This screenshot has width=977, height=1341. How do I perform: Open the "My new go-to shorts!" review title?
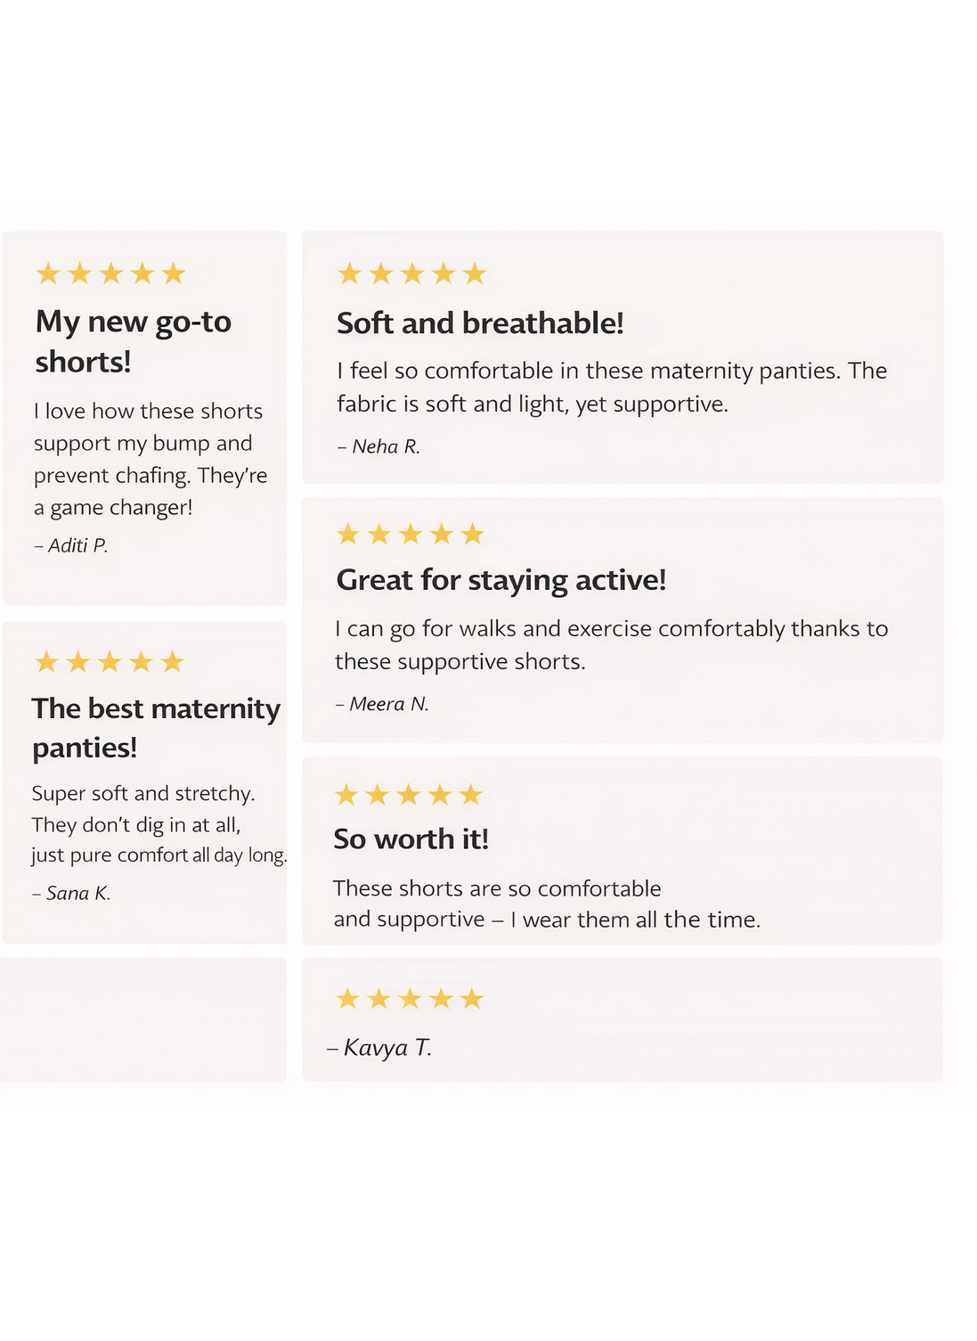[134, 341]
